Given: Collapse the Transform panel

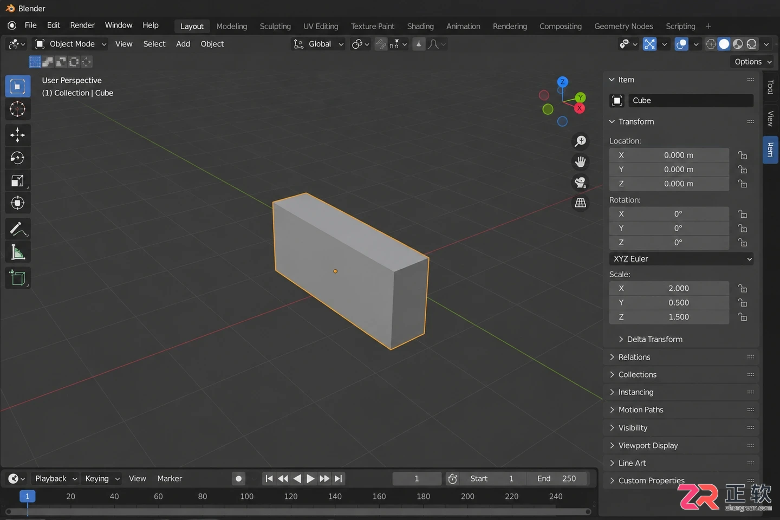Looking at the screenshot, I should [681, 122].
